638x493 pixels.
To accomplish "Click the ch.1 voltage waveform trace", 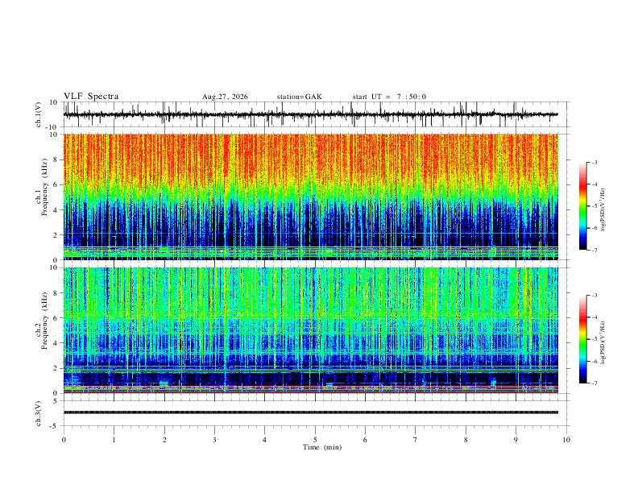I will [x=310, y=114].
